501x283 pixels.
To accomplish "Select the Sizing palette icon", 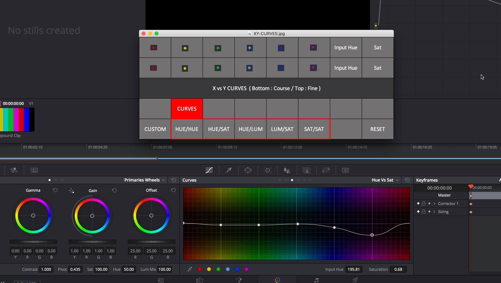I will pos(326,170).
